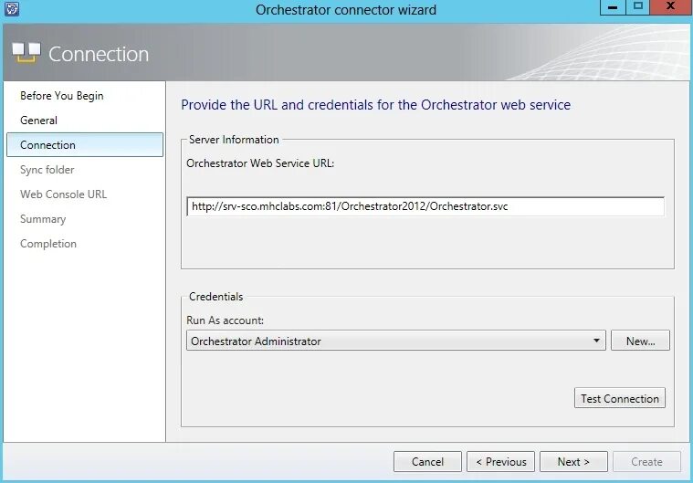Viewport: 693px width, 483px height.
Task: Click the Connection header monitors icon
Action: [x=26, y=53]
